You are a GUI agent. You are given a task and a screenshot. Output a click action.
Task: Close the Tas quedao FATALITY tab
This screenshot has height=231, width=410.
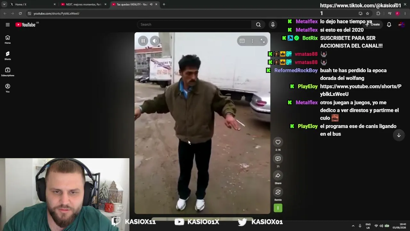click(156, 4)
